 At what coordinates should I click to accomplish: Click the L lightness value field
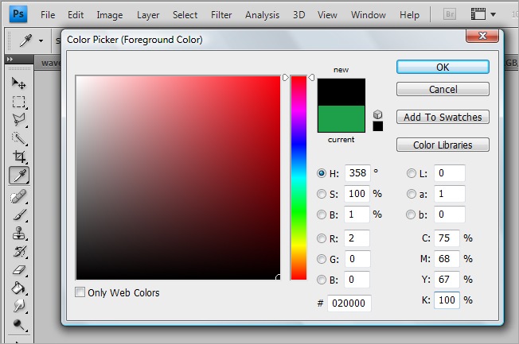click(450, 173)
